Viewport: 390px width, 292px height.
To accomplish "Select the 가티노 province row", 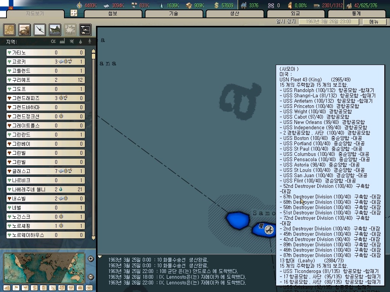I will [x=46, y=52].
